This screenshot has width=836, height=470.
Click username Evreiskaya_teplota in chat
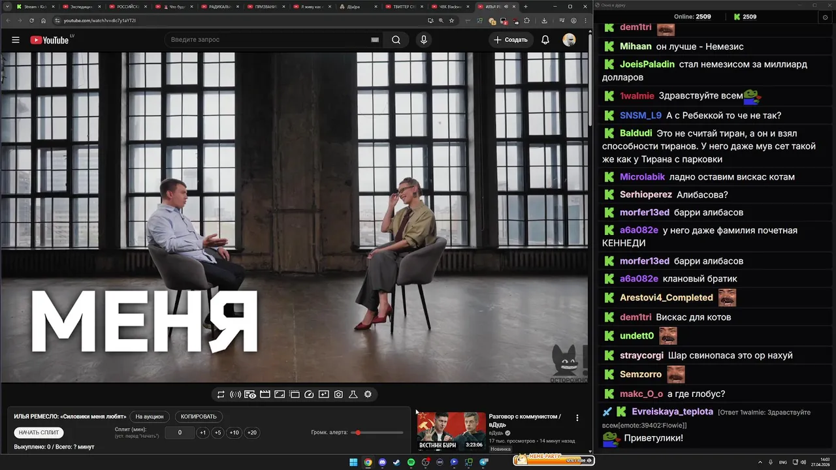tap(672, 412)
